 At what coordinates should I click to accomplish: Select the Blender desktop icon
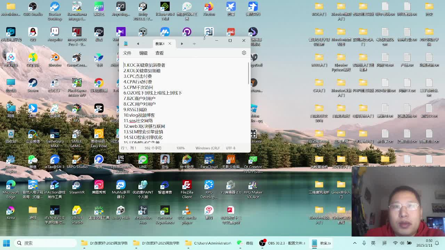pyautogui.click(x=55, y=60)
